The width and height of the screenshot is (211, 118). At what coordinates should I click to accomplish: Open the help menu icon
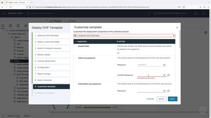(x=204, y=13)
